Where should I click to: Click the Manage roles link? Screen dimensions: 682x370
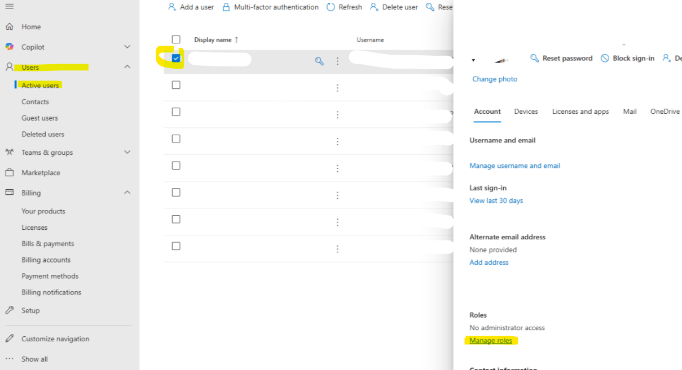tap(491, 340)
